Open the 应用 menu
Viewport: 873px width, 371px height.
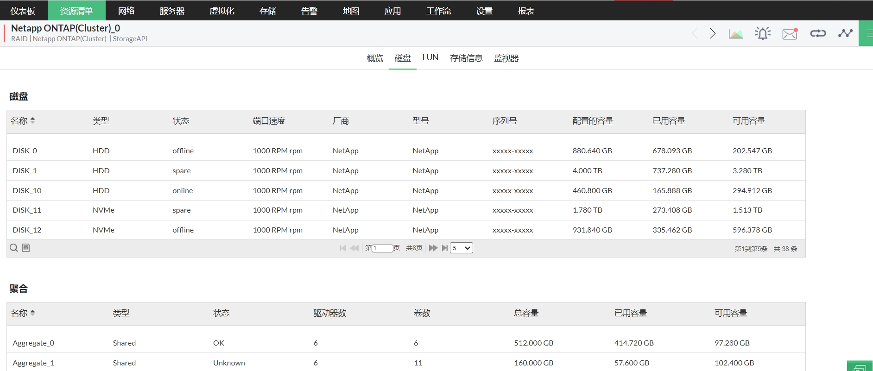point(392,11)
